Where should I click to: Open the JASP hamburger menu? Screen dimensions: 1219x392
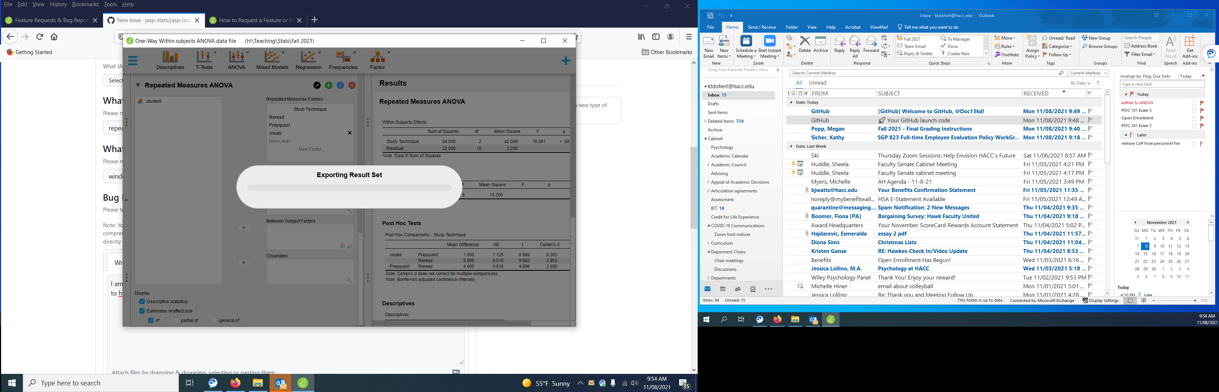132,60
